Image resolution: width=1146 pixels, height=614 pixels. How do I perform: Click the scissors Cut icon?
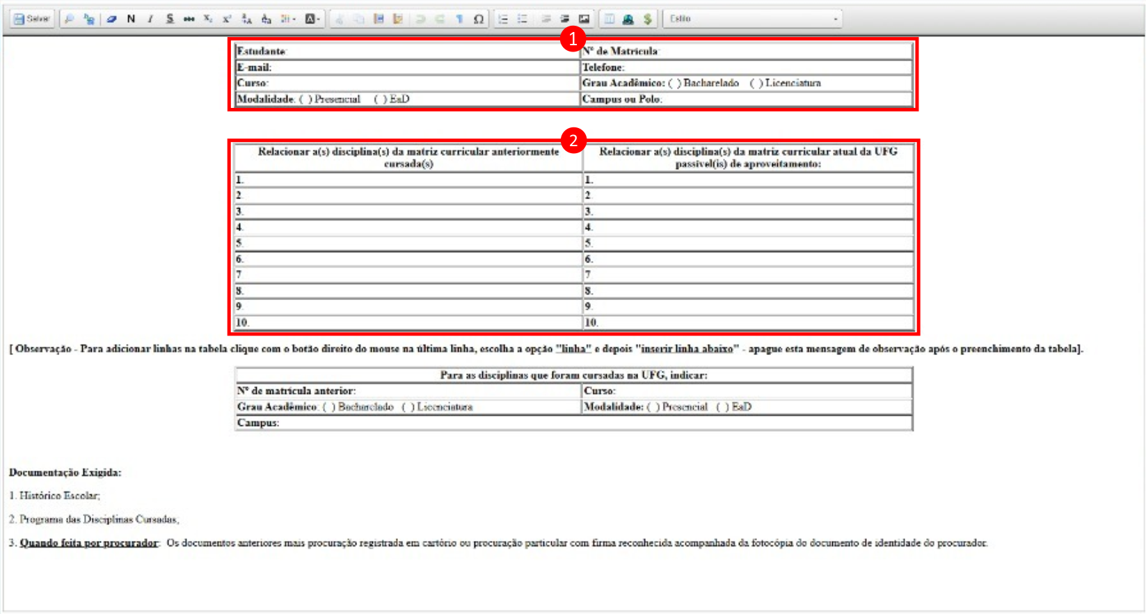(x=340, y=19)
